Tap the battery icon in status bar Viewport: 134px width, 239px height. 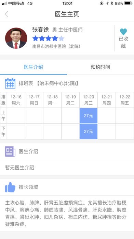128,3
